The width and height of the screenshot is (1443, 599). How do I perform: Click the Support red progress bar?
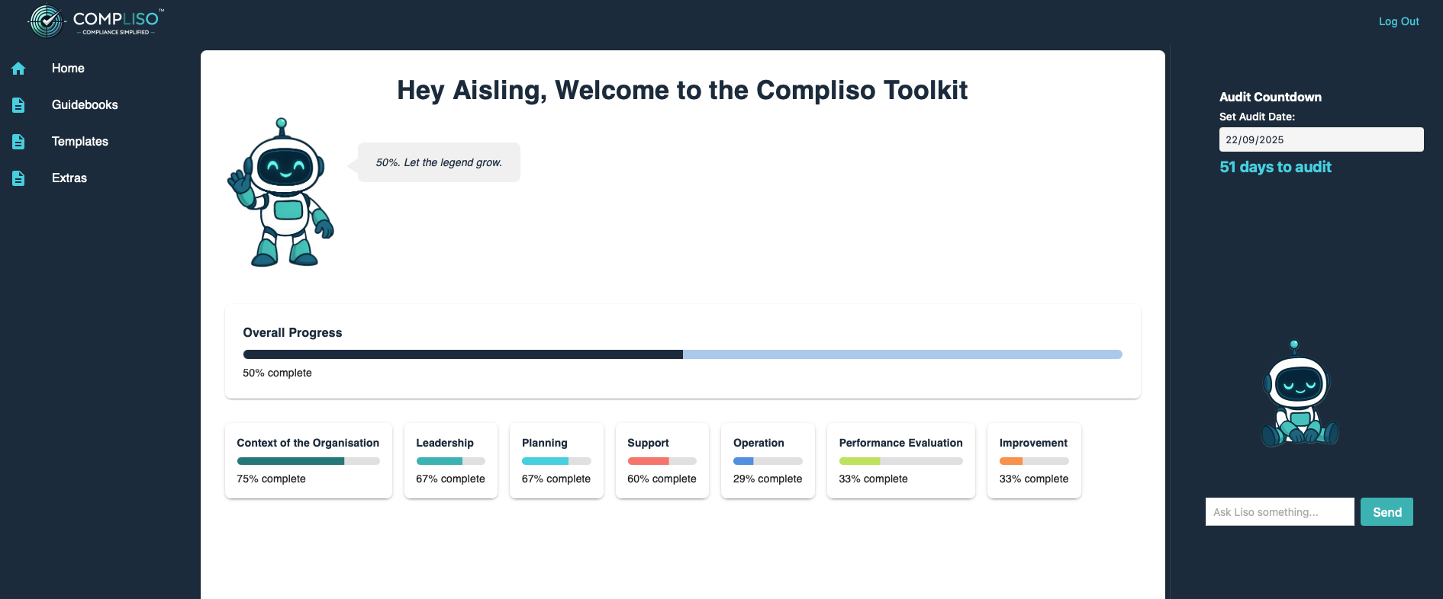coord(662,461)
